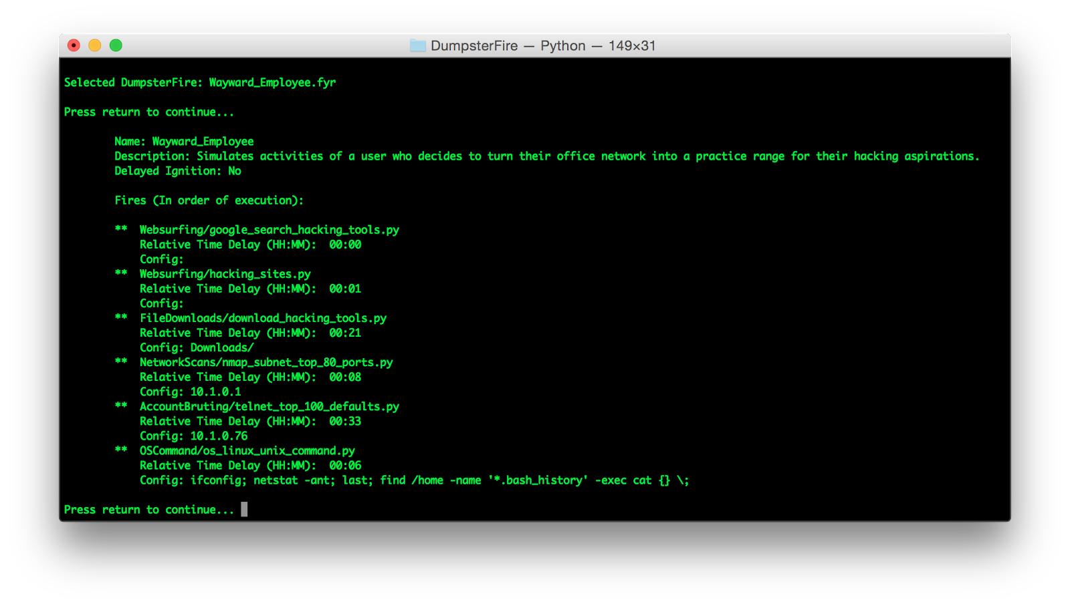Select 'FileDownloads/download_hacking_tools.py' fire entry
Screen dimensions: 1070x606
pyautogui.click(x=263, y=317)
